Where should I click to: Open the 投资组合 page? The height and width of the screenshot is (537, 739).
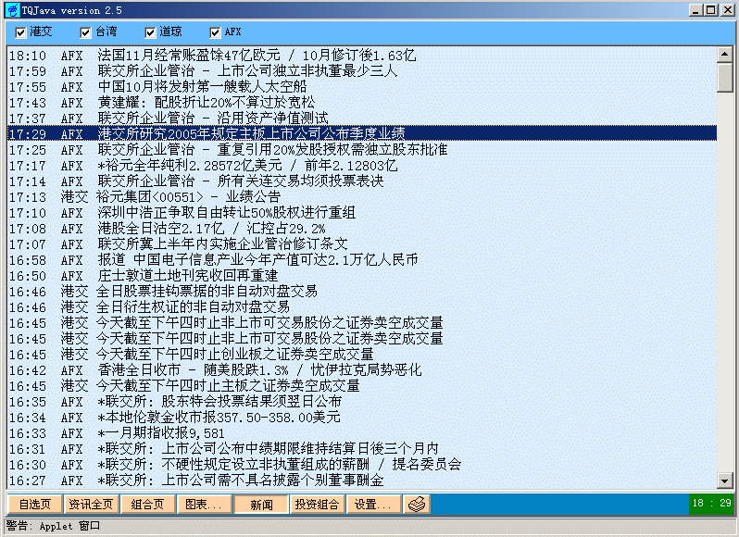(x=318, y=504)
